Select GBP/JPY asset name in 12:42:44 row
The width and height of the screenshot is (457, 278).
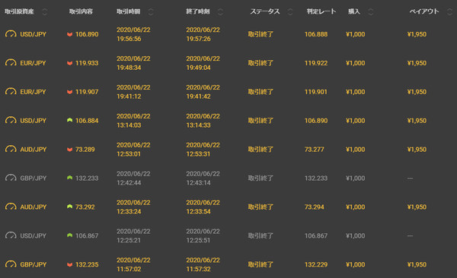[34, 178]
